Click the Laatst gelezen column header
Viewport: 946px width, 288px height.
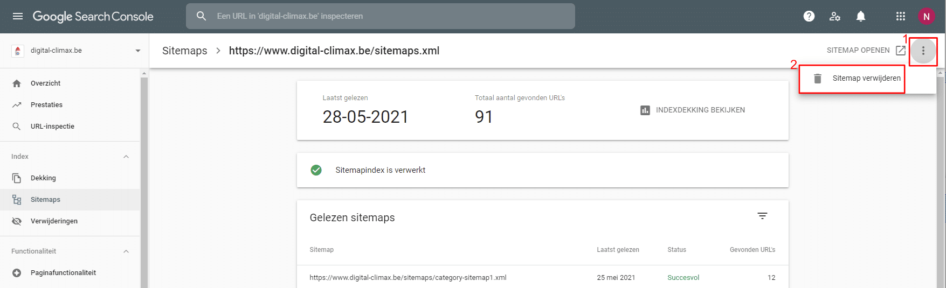point(618,250)
